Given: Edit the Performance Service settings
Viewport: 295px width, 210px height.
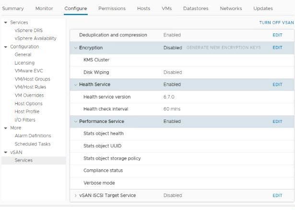Looking at the screenshot, I should [277, 122].
